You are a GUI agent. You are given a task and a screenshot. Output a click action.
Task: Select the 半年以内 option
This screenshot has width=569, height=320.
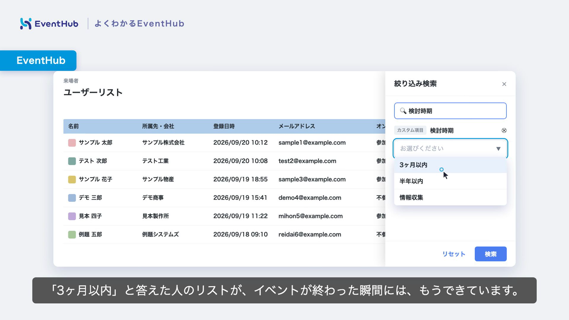(450, 181)
